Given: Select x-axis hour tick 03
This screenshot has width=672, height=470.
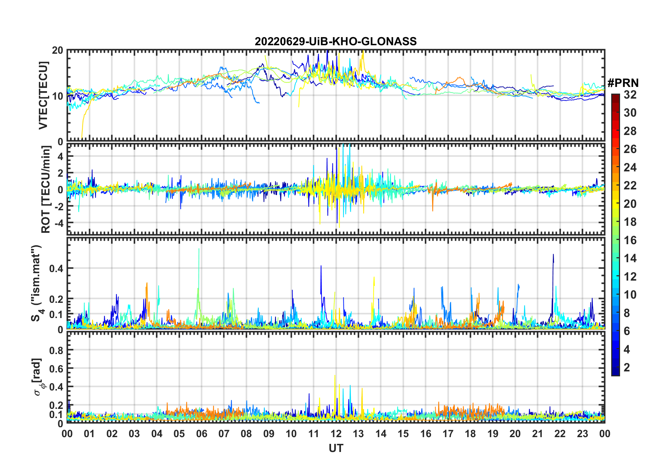Looking at the screenshot, I should (x=134, y=434).
